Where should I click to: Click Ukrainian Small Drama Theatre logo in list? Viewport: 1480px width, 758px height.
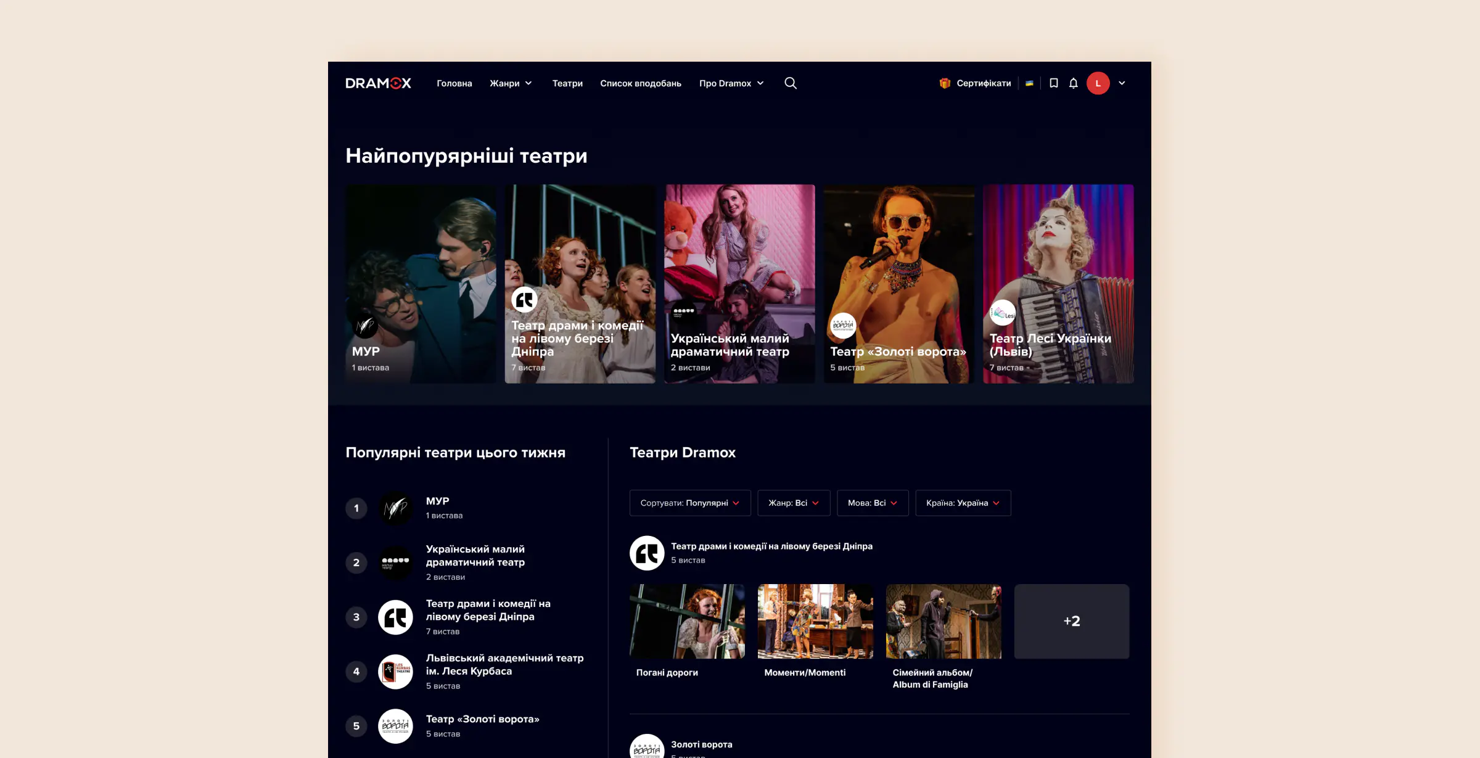pyautogui.click(x=395, y=562)
